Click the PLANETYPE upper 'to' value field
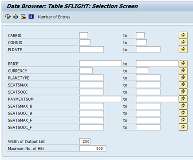 [148, 78]
